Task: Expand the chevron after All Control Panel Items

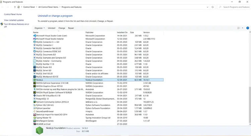Action: tap(60, 7)
